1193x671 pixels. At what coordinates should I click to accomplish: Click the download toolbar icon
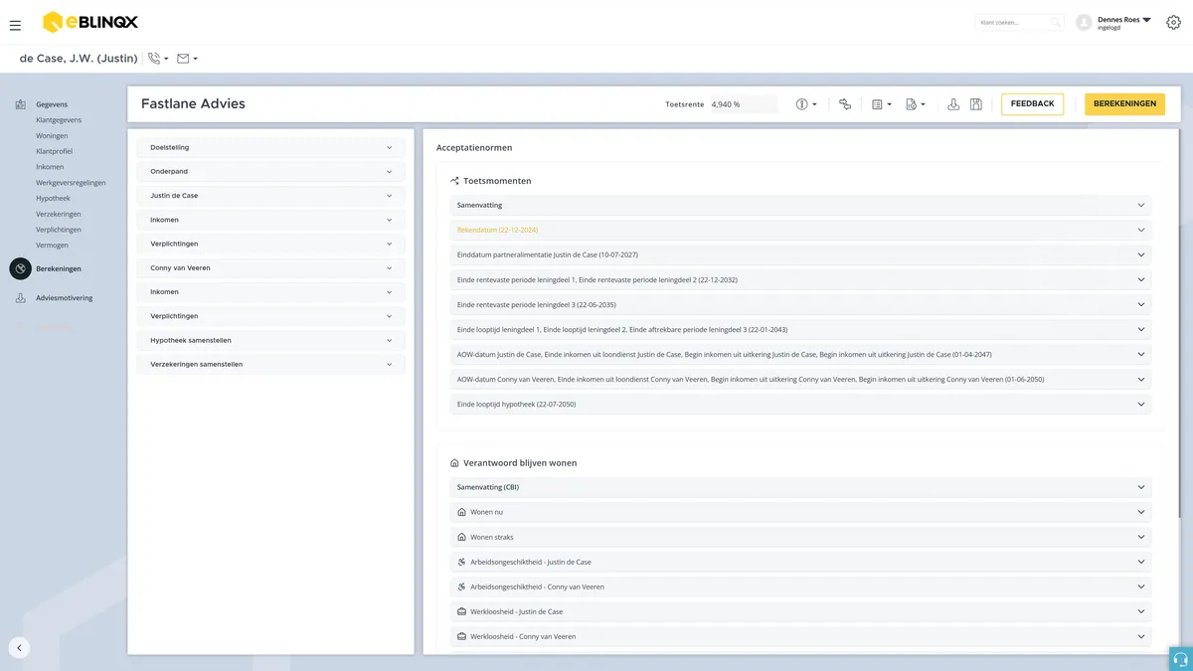click(x=953, y=104)
